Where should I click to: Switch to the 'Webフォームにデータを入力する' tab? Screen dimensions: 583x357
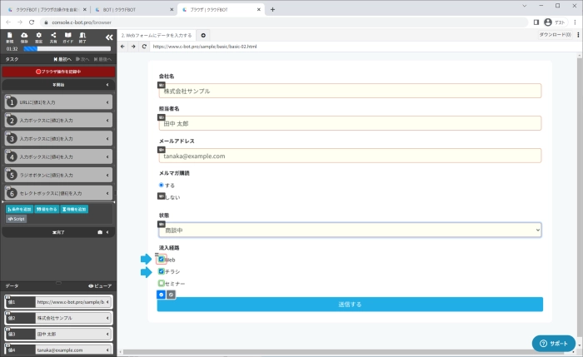[x=157, y=35]
